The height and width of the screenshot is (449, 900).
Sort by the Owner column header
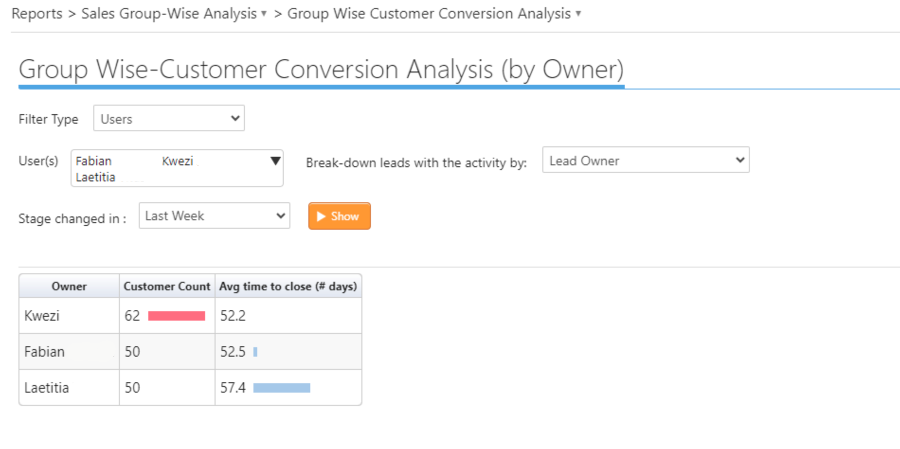(x=69, y=287)
